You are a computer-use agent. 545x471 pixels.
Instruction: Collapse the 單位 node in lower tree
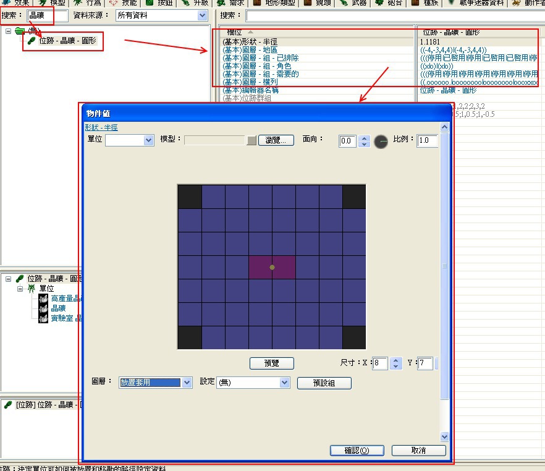pyautogui.click(x=20, y=289)
